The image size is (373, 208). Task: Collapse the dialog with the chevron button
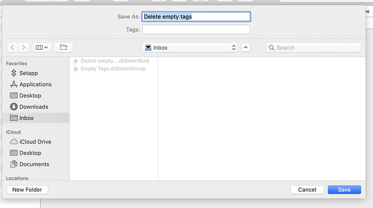tap(246, 48)
